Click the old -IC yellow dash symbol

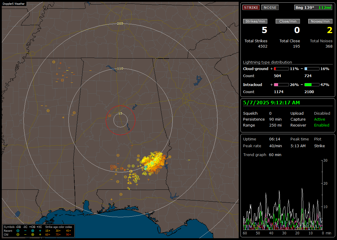(25, 235)
